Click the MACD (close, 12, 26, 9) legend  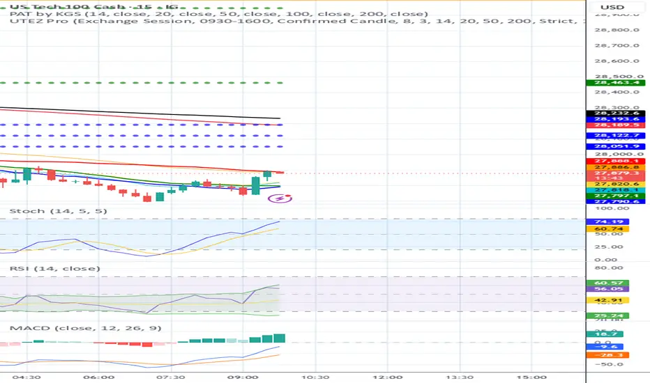point(85,329)
